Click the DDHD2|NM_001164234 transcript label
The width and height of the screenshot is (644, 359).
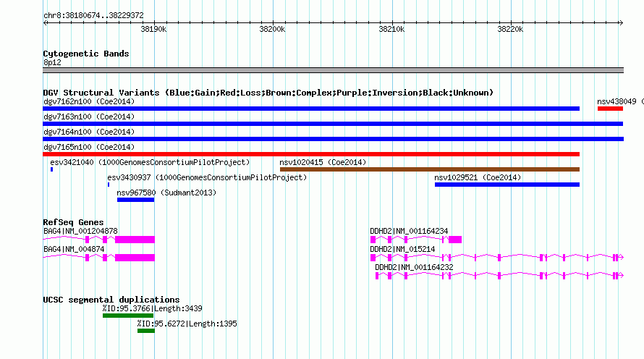coord(409,232)
